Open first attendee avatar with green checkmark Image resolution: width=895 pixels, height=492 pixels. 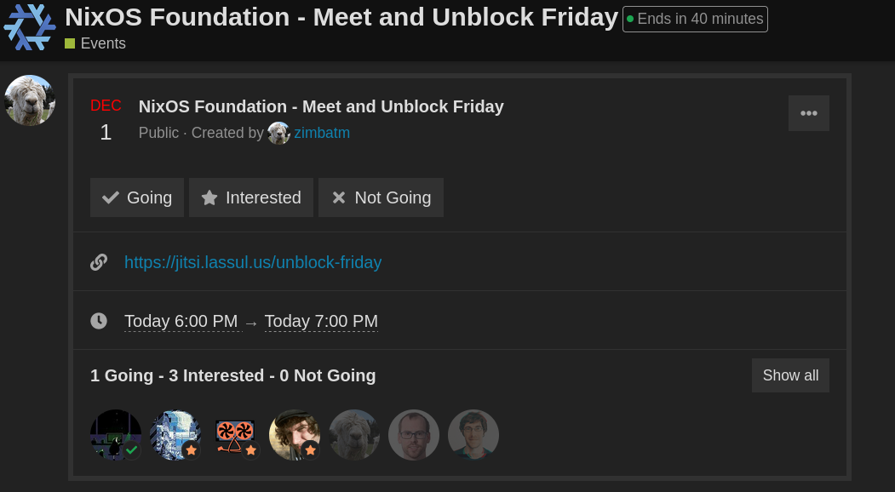116,435
